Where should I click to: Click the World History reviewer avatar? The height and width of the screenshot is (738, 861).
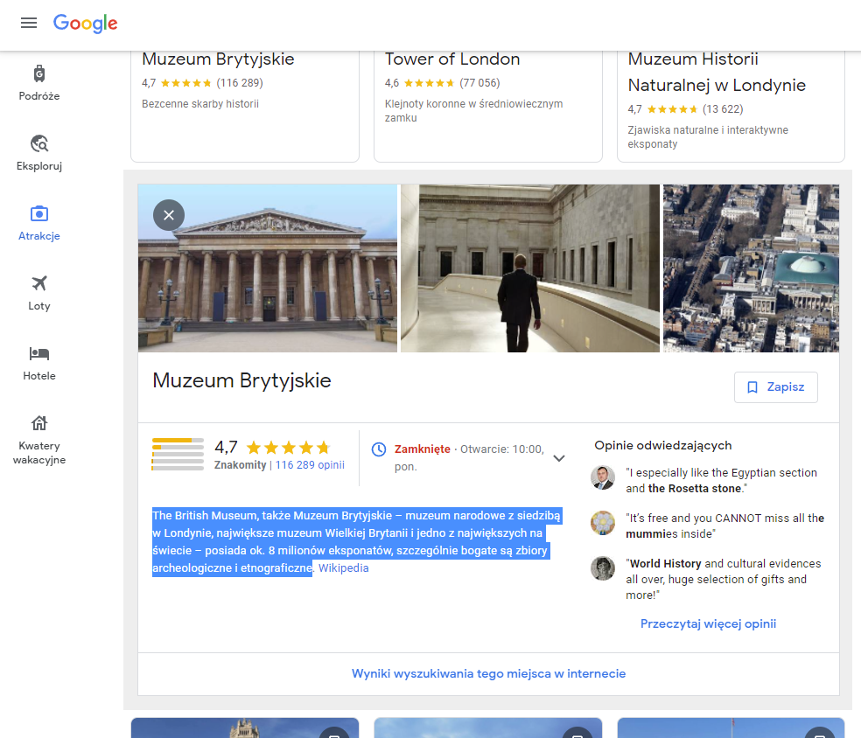(602, 568)
